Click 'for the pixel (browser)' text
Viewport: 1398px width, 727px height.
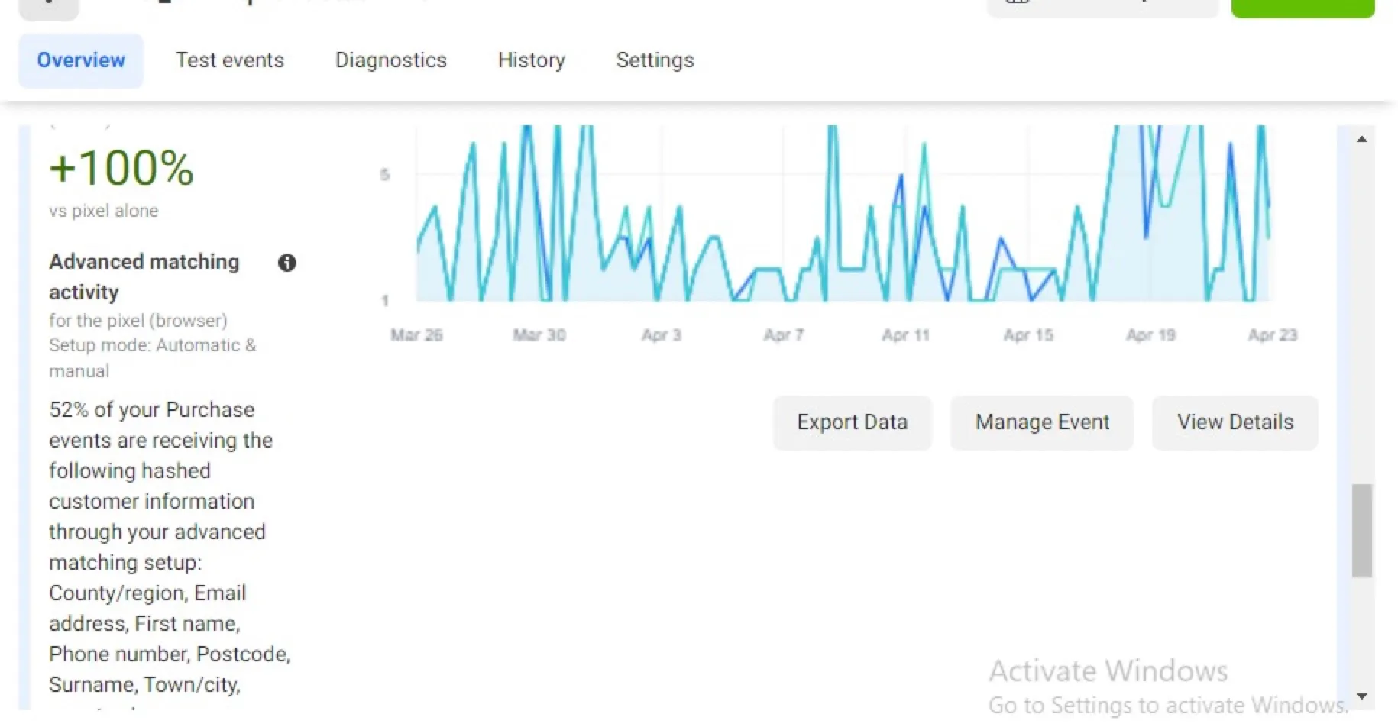138,321
